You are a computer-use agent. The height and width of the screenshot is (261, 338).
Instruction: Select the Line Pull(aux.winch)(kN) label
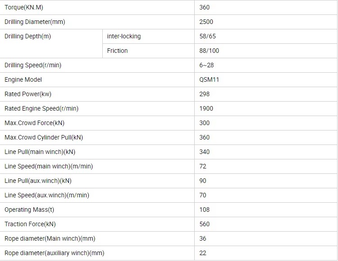(38, 181)
